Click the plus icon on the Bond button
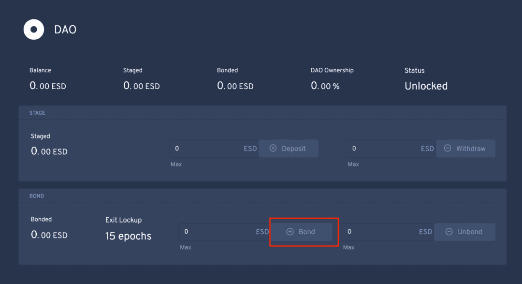 tap(290, 232)
